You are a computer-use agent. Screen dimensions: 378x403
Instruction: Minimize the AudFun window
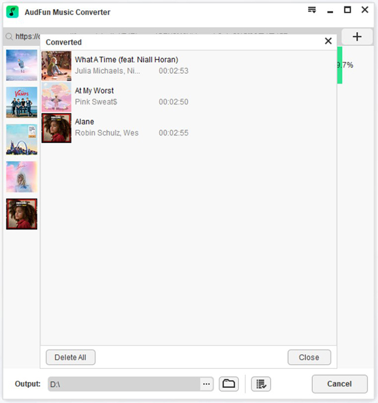pyautogui.click(x=330, y=12)
